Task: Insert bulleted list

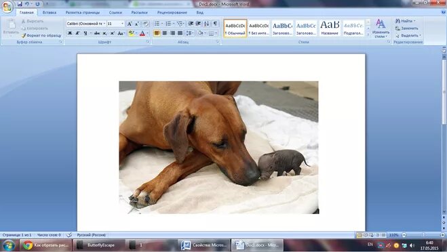Action: coord(157,24)
